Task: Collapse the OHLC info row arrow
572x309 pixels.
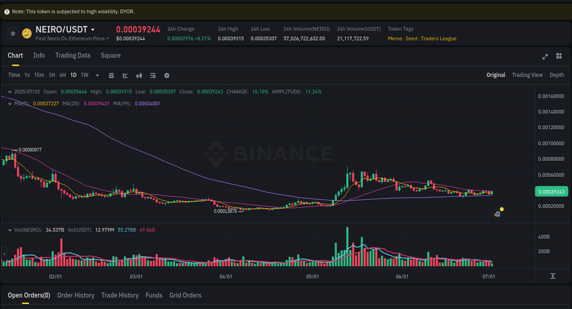Action: pos(9,92)
